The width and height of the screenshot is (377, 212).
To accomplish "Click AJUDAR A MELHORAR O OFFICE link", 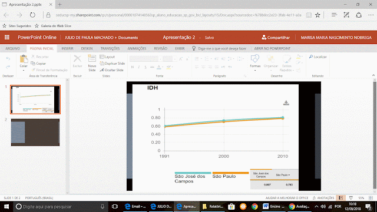I will 287,198.
